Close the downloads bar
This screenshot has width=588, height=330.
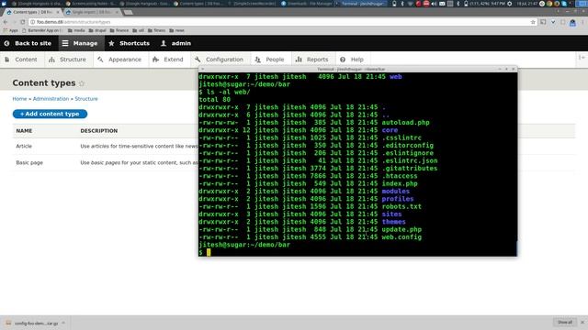pos(582,323)
